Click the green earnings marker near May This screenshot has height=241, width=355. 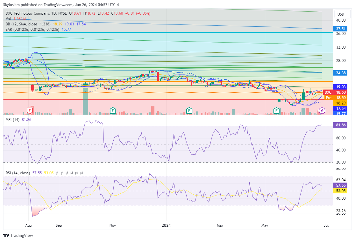tap(277, 110)
